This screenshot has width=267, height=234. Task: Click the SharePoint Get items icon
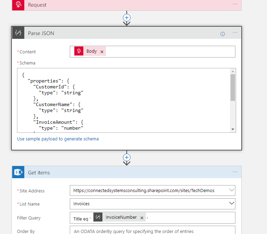click(18, 172)
